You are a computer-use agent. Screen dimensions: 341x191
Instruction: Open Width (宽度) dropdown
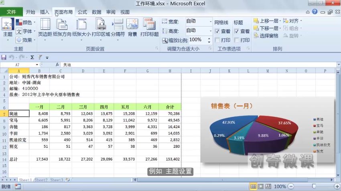click(x=210, y=22)
